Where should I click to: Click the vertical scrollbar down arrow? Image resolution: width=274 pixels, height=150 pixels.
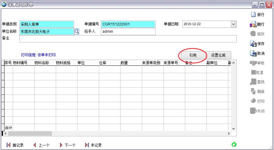[233, 128]
